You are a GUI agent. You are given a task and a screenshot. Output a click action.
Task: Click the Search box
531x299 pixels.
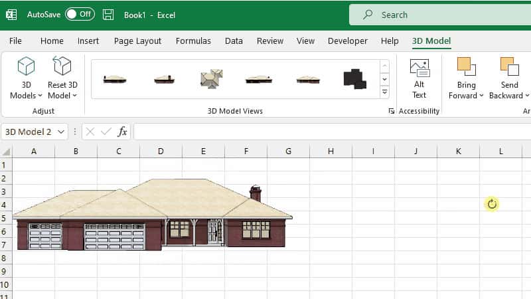[x=440, y=15]
